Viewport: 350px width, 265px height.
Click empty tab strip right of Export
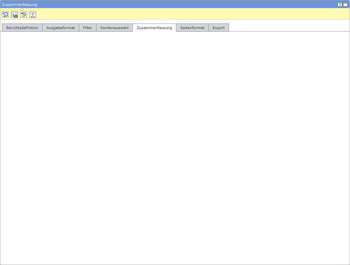[x=288, y=27]
